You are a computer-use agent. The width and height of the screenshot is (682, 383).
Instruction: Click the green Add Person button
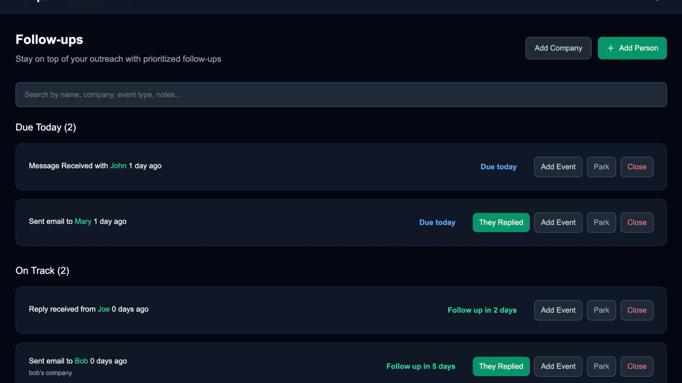(632, 48)
